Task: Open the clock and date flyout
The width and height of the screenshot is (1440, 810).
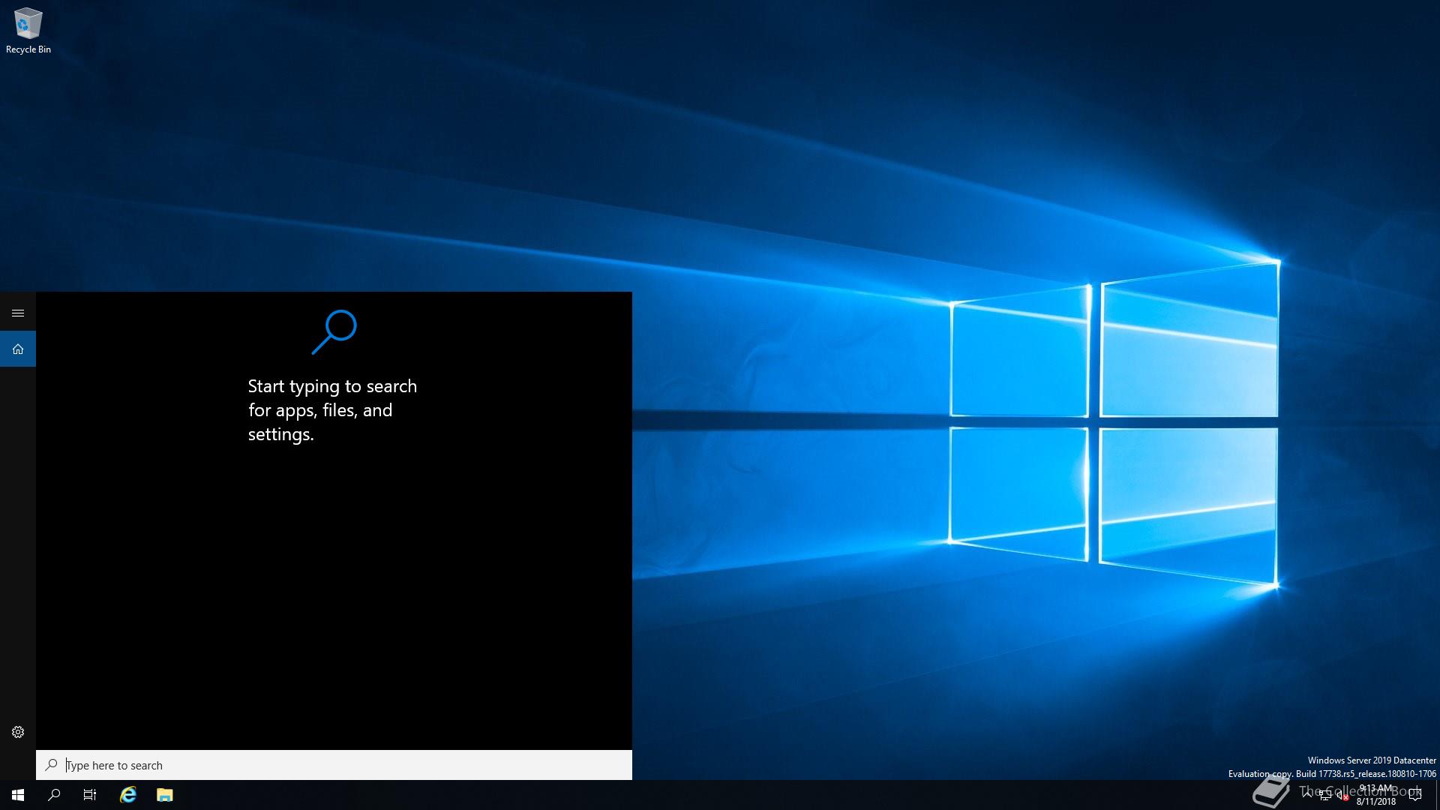Action: point(1376,795)
